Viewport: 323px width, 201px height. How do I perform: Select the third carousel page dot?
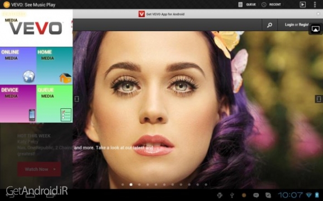click(139, 184)
